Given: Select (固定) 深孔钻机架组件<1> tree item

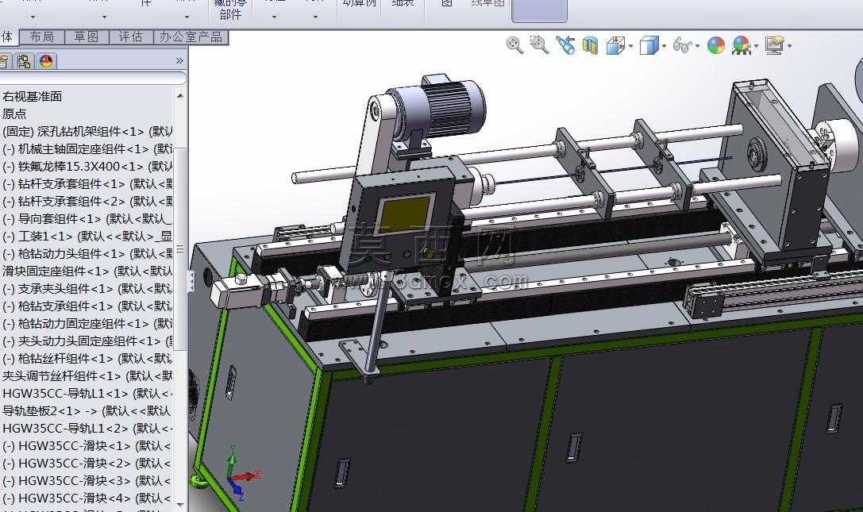Looking at the screenshot, I should (x=87, y=132).
